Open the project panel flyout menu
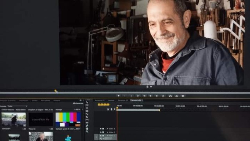This screenshot has width=250, height=141. [80, 100]
